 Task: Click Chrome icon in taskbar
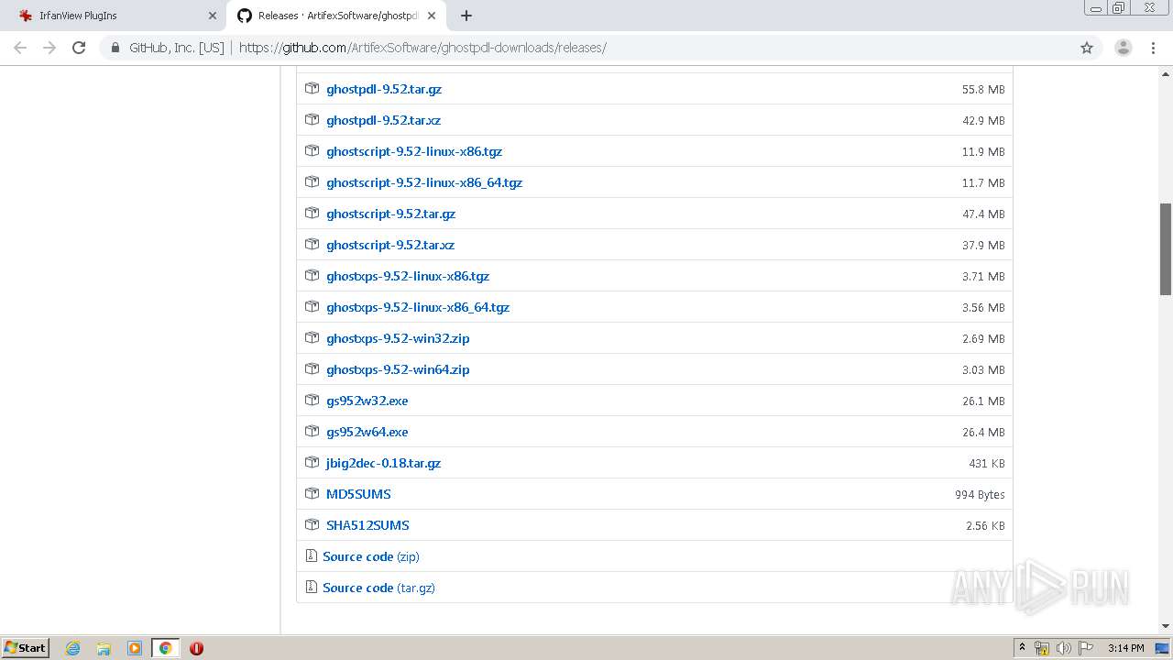(x=165, y=648)
